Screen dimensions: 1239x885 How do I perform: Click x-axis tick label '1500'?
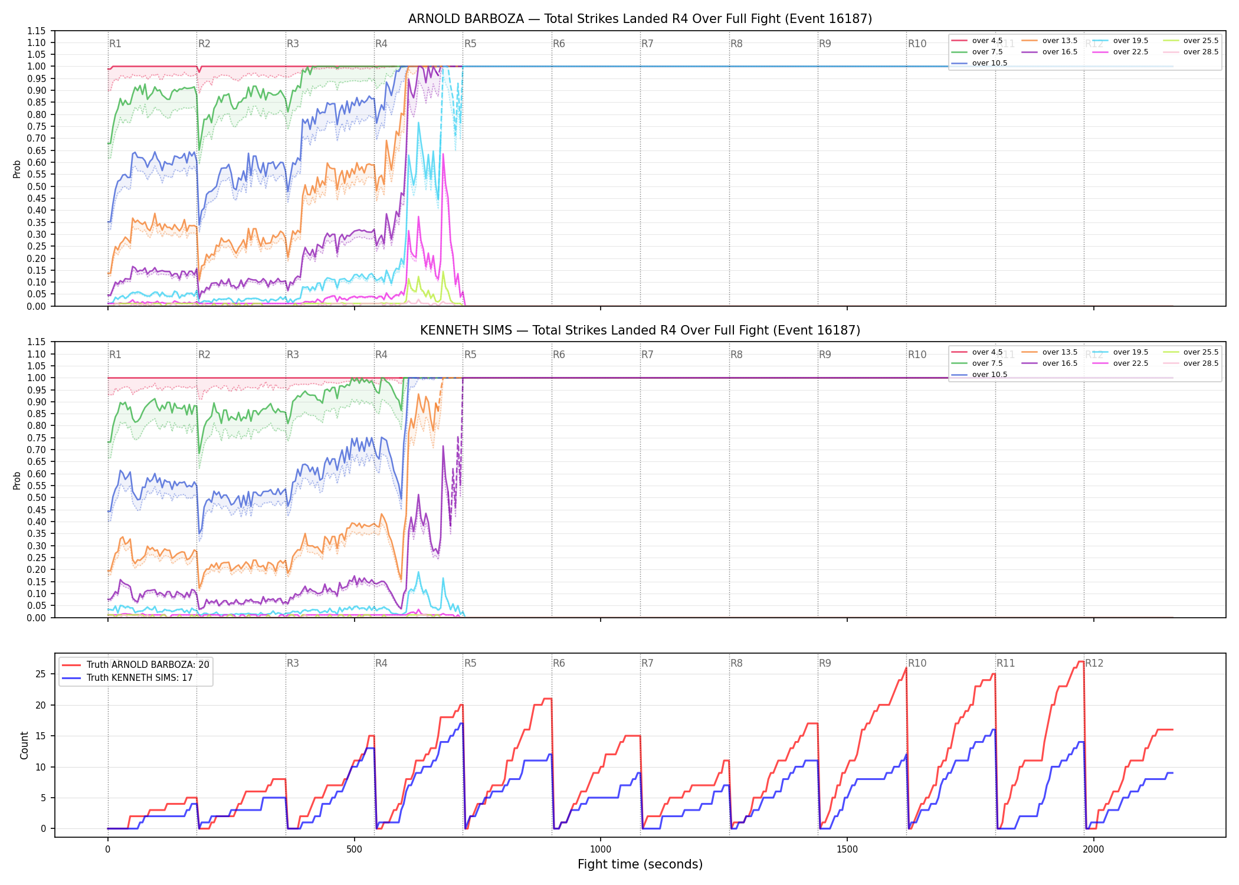pos(847,850)
